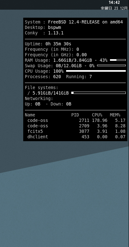This screenshot has height=247, width=129.
Task: Click the Swap Usage 0B/12.0GiB text
Action: tap(60, 66)
